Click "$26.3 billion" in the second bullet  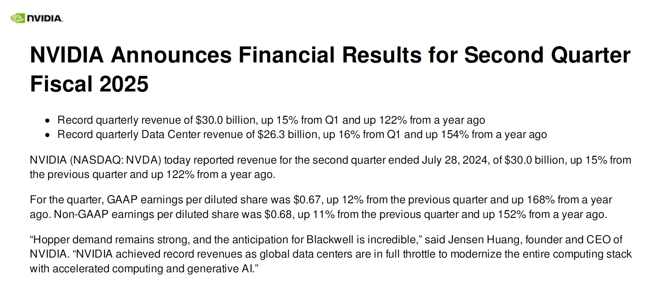(x=287, y=135)
